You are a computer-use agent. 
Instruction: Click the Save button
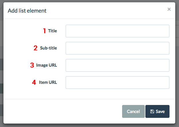[157, 112]
